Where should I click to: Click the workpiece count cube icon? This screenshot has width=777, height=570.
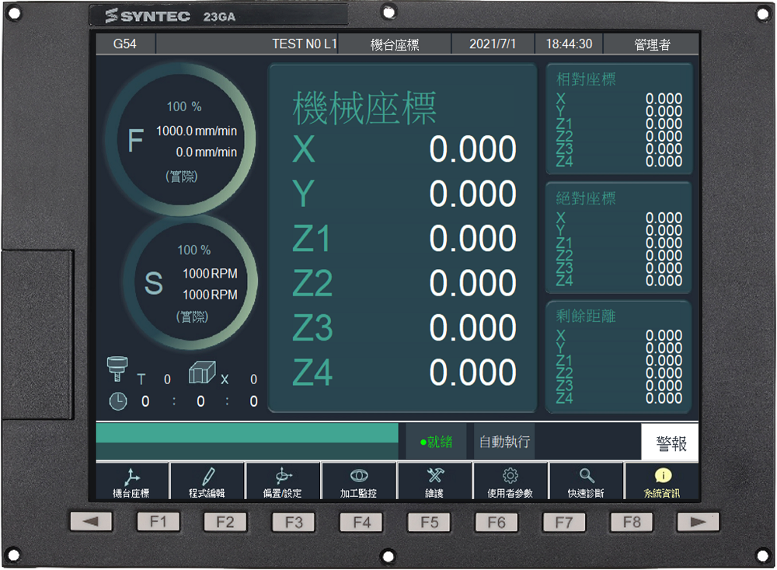pos(200,374)
